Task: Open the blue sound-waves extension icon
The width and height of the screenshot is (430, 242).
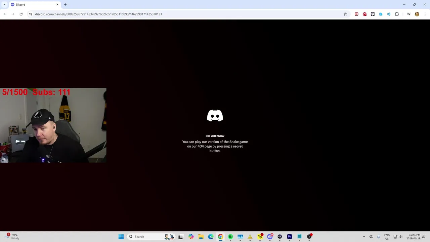Action: point(389,14)
